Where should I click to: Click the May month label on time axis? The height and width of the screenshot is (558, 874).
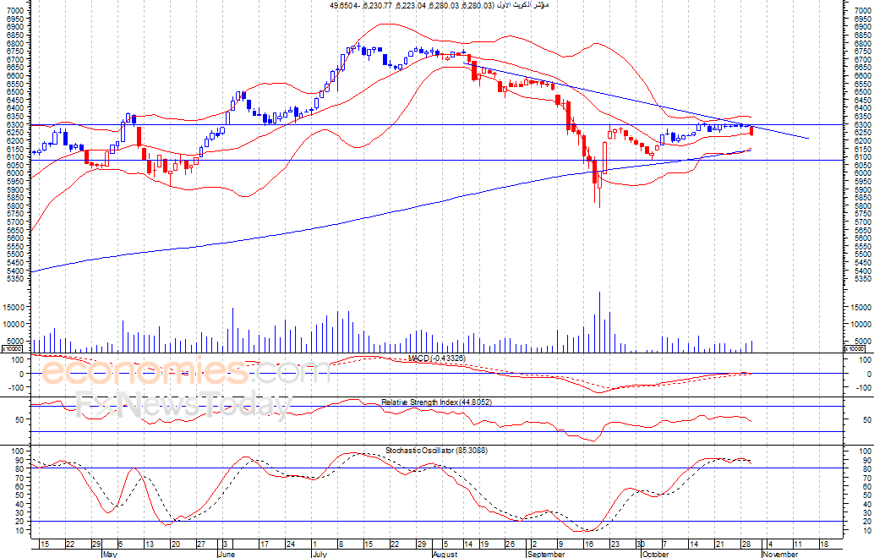tap(110, 554)
